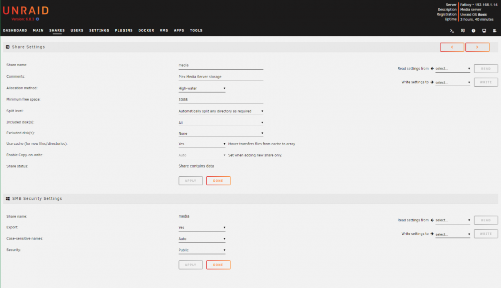This screenshot has width=501, height=288.
Task: Click the Share Settings section title
Action: pos(29,47)
